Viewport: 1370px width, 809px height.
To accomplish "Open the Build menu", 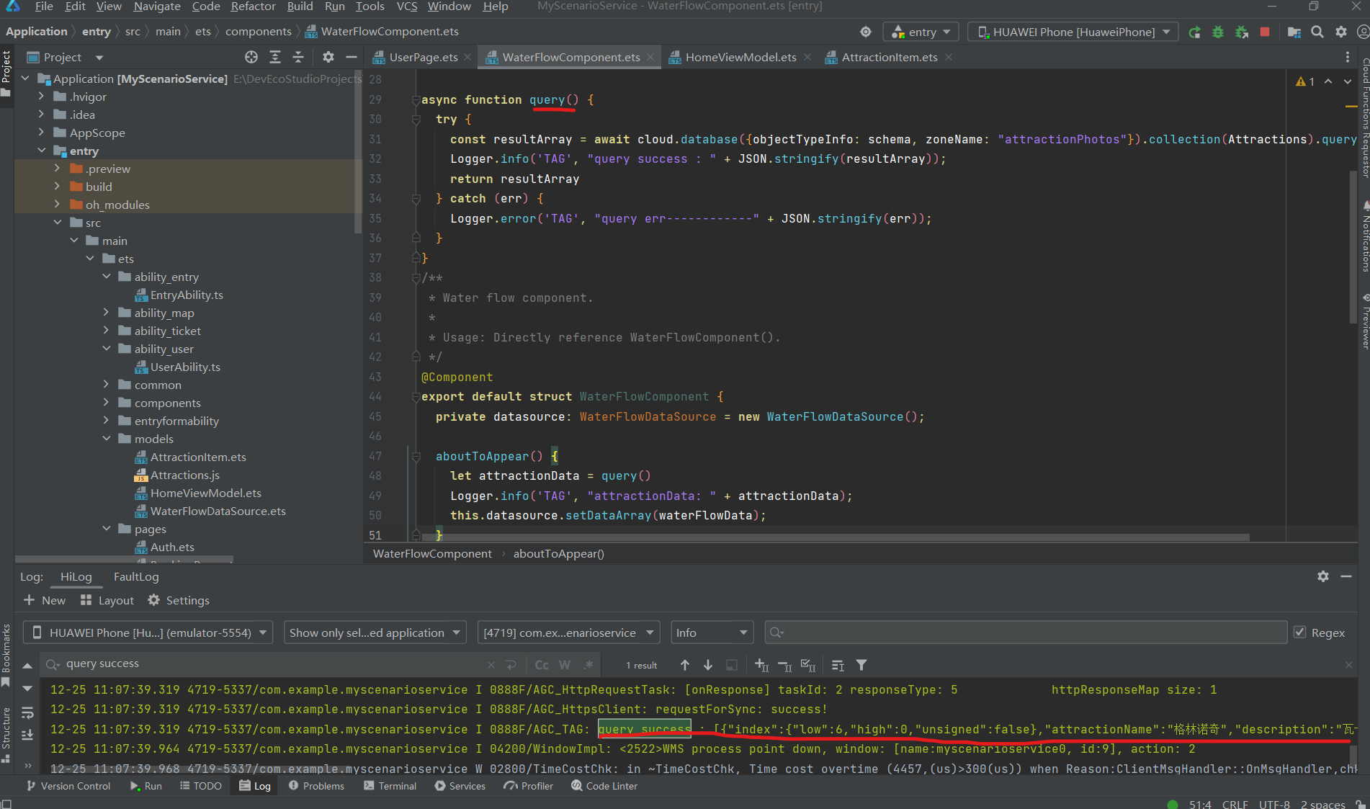I will [300, 6].
